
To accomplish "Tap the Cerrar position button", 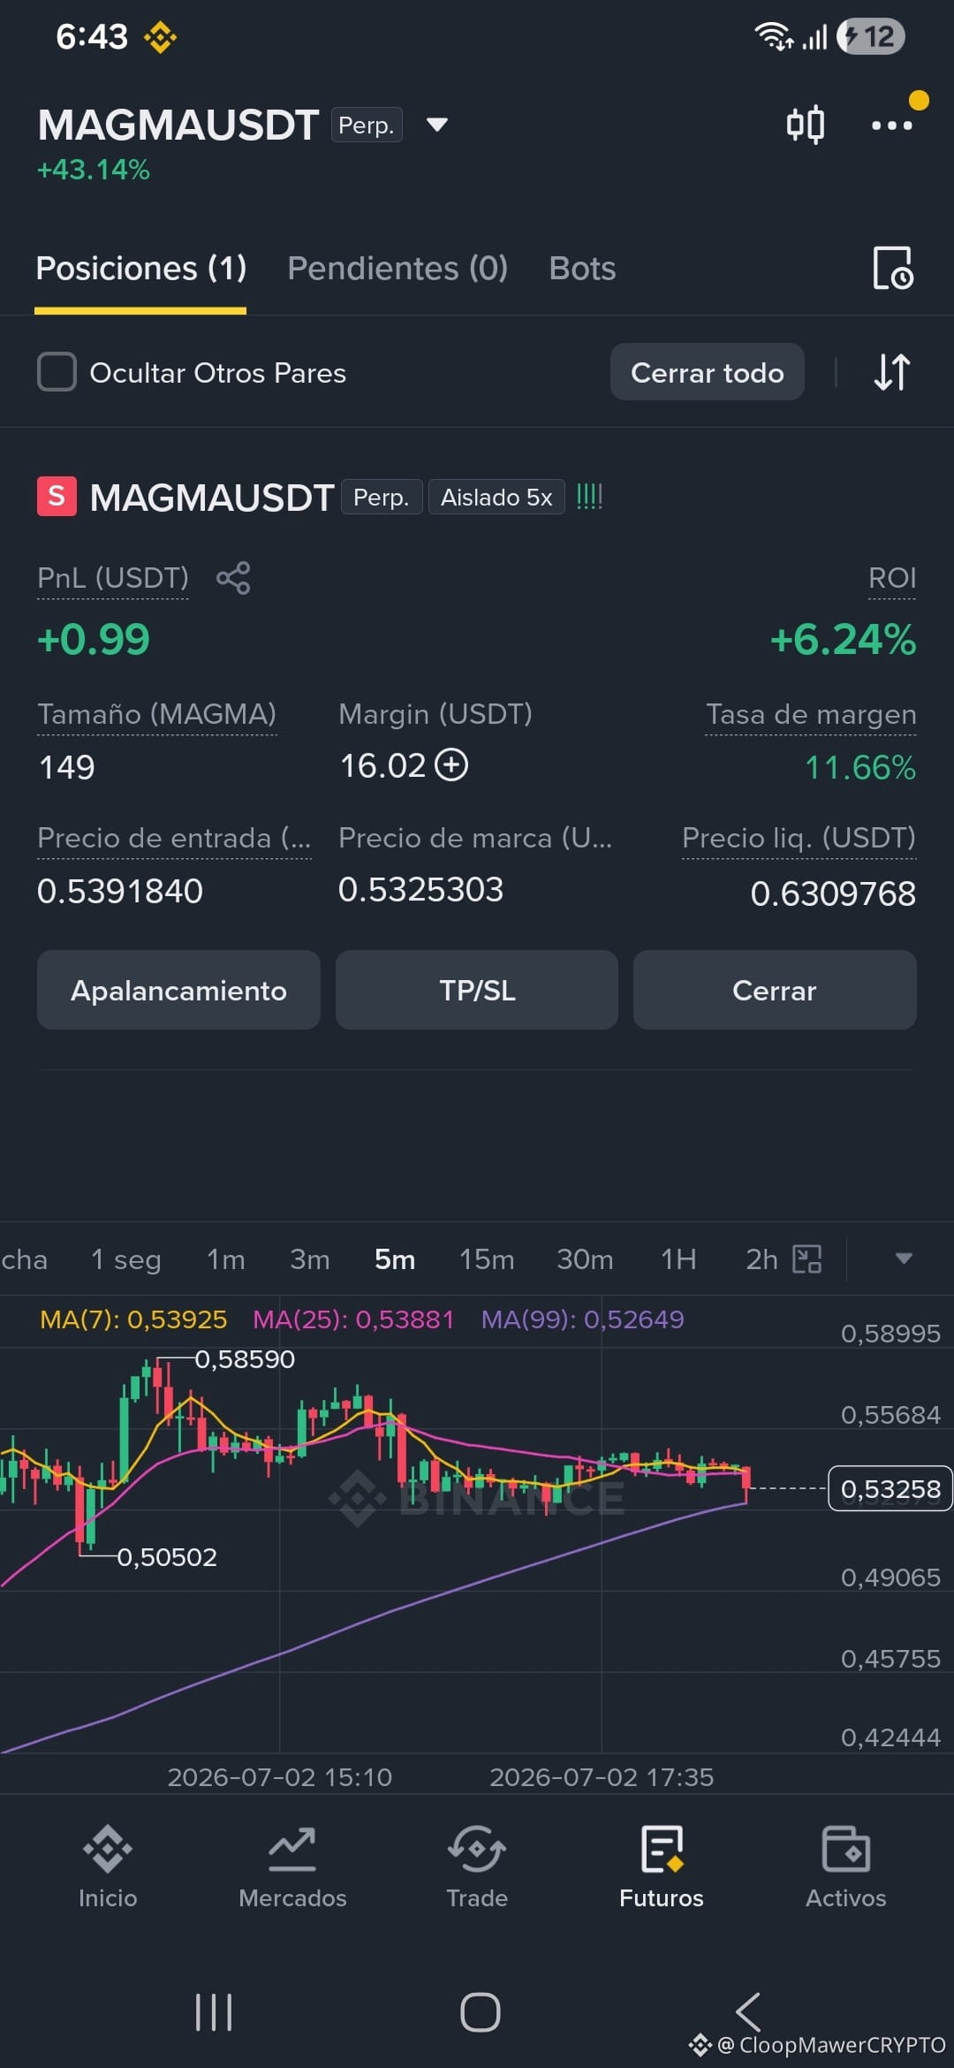I will pos(775,990).
